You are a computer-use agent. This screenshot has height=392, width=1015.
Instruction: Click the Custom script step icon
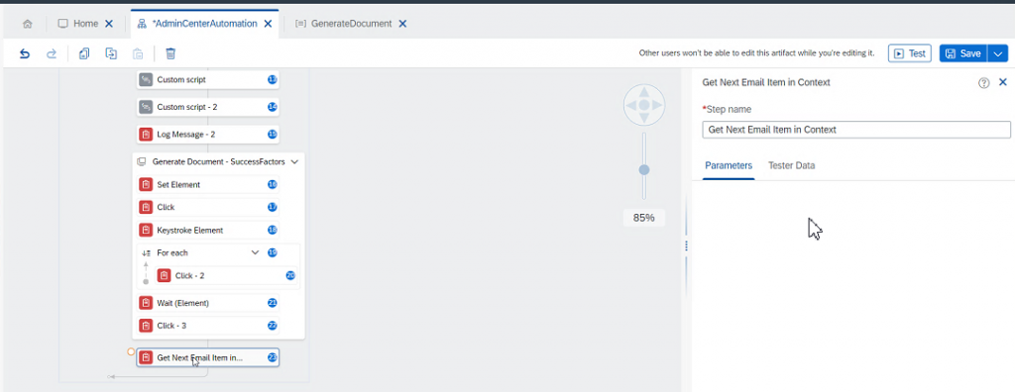coord(147,79)
